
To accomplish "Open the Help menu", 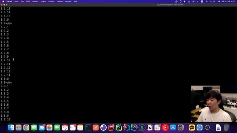I will [75, 1].
